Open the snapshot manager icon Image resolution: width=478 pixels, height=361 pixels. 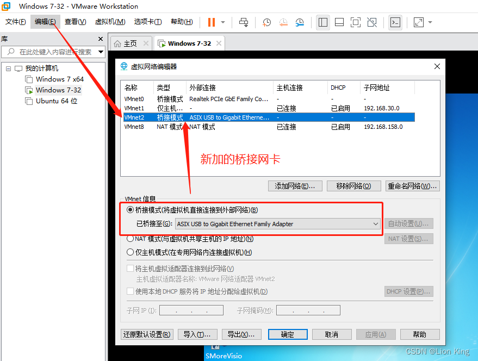click(x=300, y=22)
